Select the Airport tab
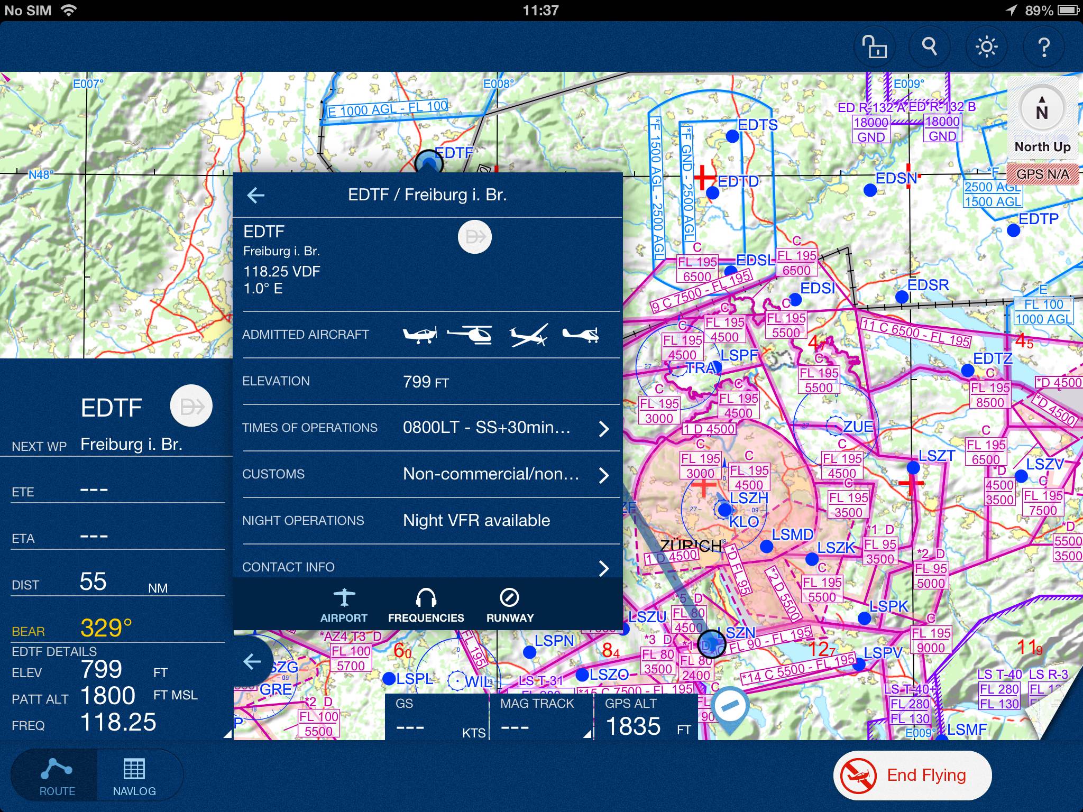The image size is (1083, 812). [344, 606]
